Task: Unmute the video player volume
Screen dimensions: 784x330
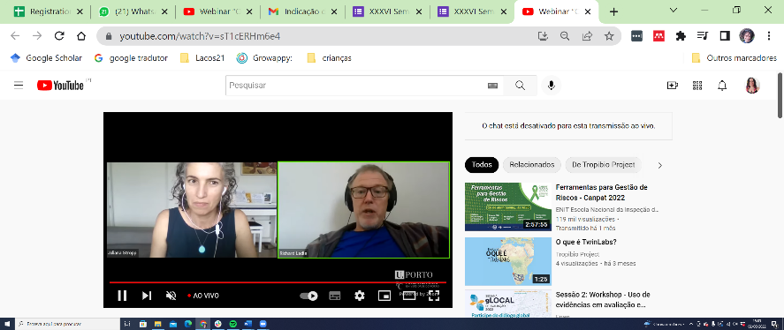Action: (x=171, y=296)
